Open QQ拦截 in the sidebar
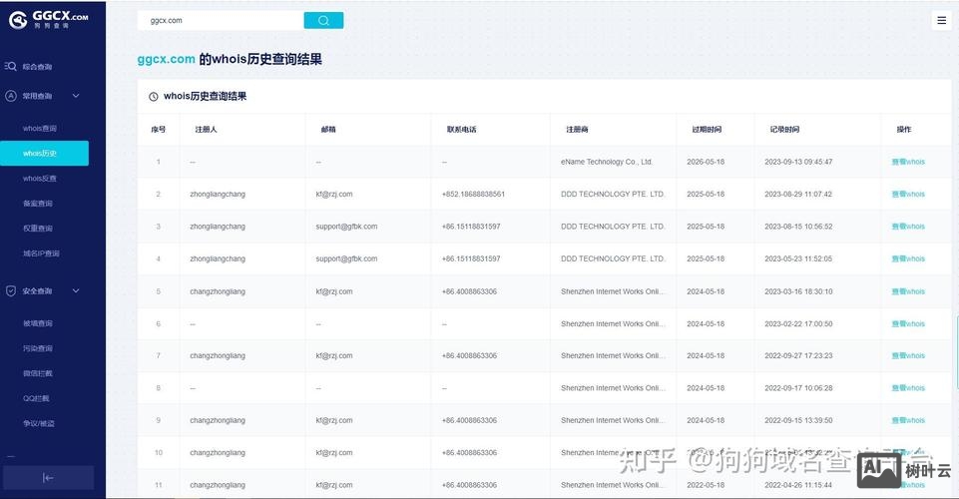 tap(37, 398)
